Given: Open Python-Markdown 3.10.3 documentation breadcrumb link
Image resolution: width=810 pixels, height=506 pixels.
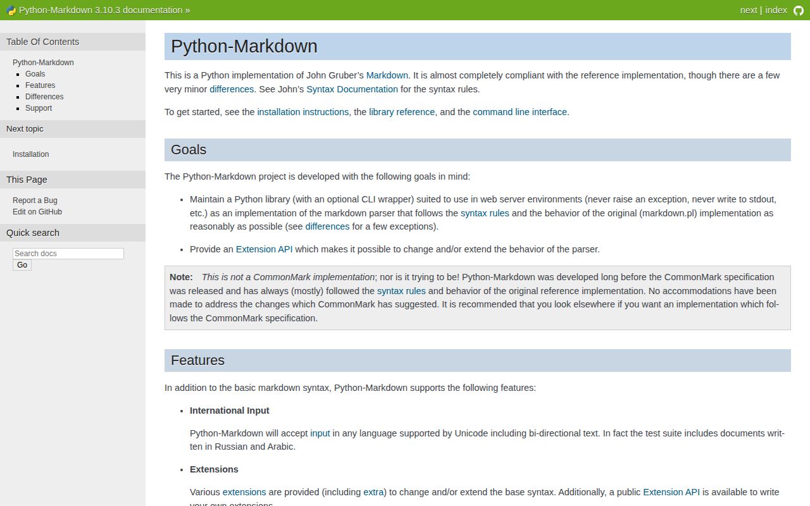Looking at the screenshot, I should (101, 10).
